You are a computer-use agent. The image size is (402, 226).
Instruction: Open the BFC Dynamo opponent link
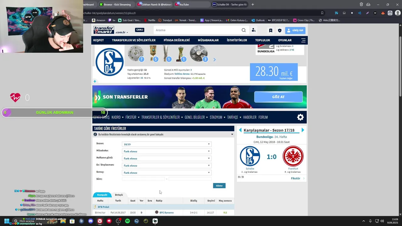(x=166, y=213)
